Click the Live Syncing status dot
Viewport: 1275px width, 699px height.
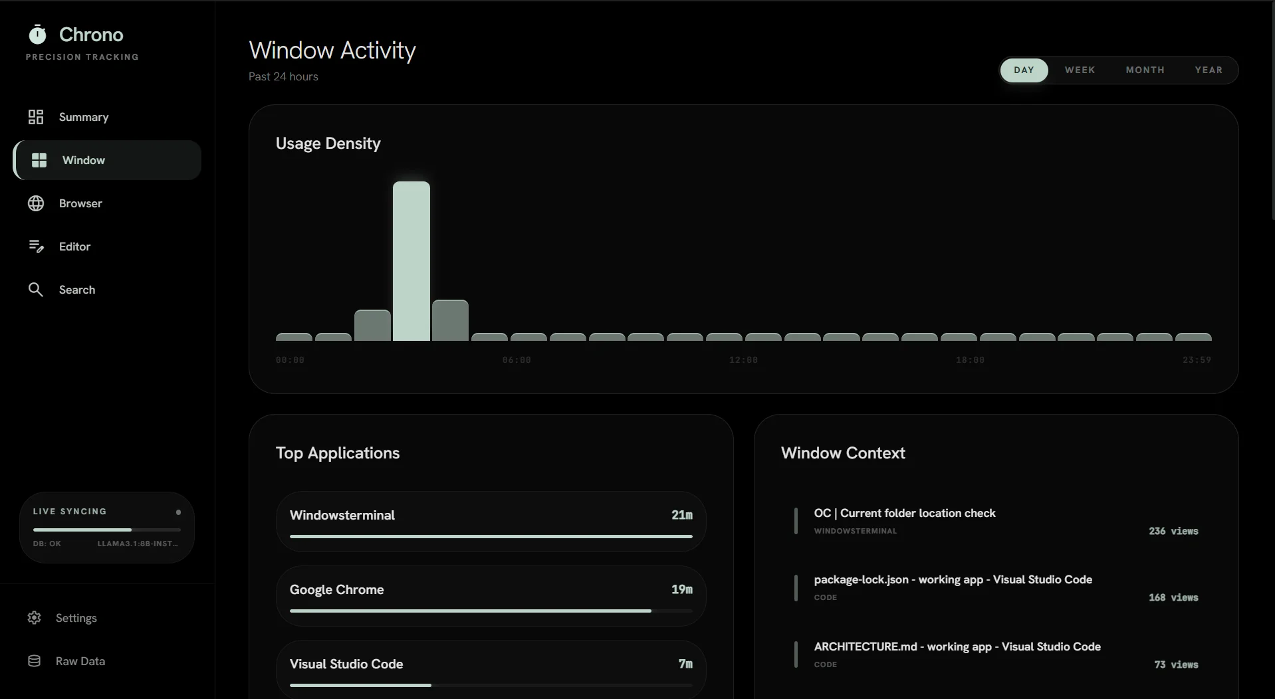[178, 512]
